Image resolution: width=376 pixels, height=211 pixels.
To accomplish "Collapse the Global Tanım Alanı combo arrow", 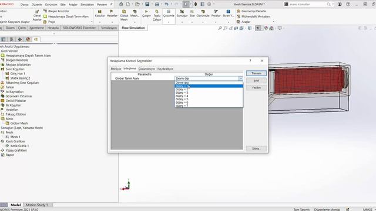I will pos(240,79).
